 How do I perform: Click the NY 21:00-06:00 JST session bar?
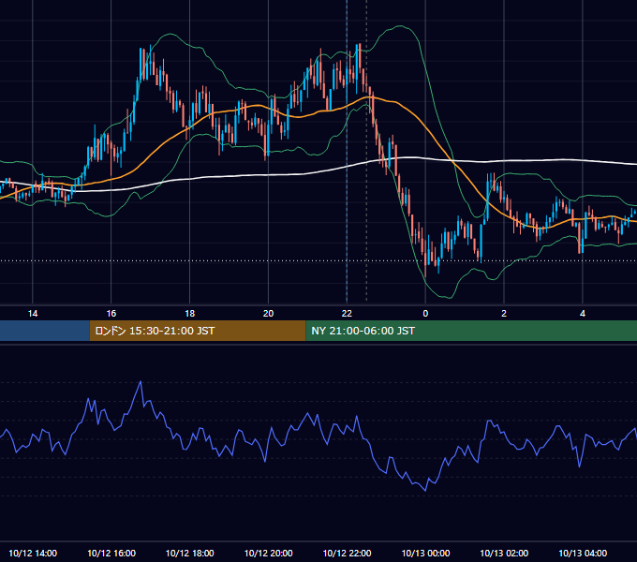click(x=471, y=331)
